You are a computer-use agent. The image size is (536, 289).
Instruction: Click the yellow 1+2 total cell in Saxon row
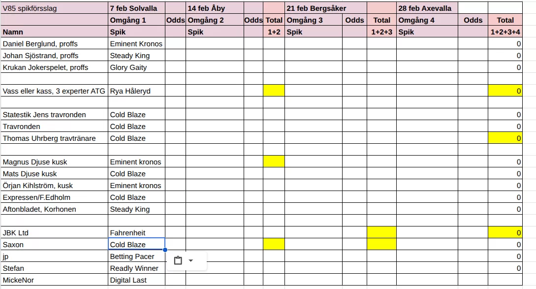(x=274, y=245)
